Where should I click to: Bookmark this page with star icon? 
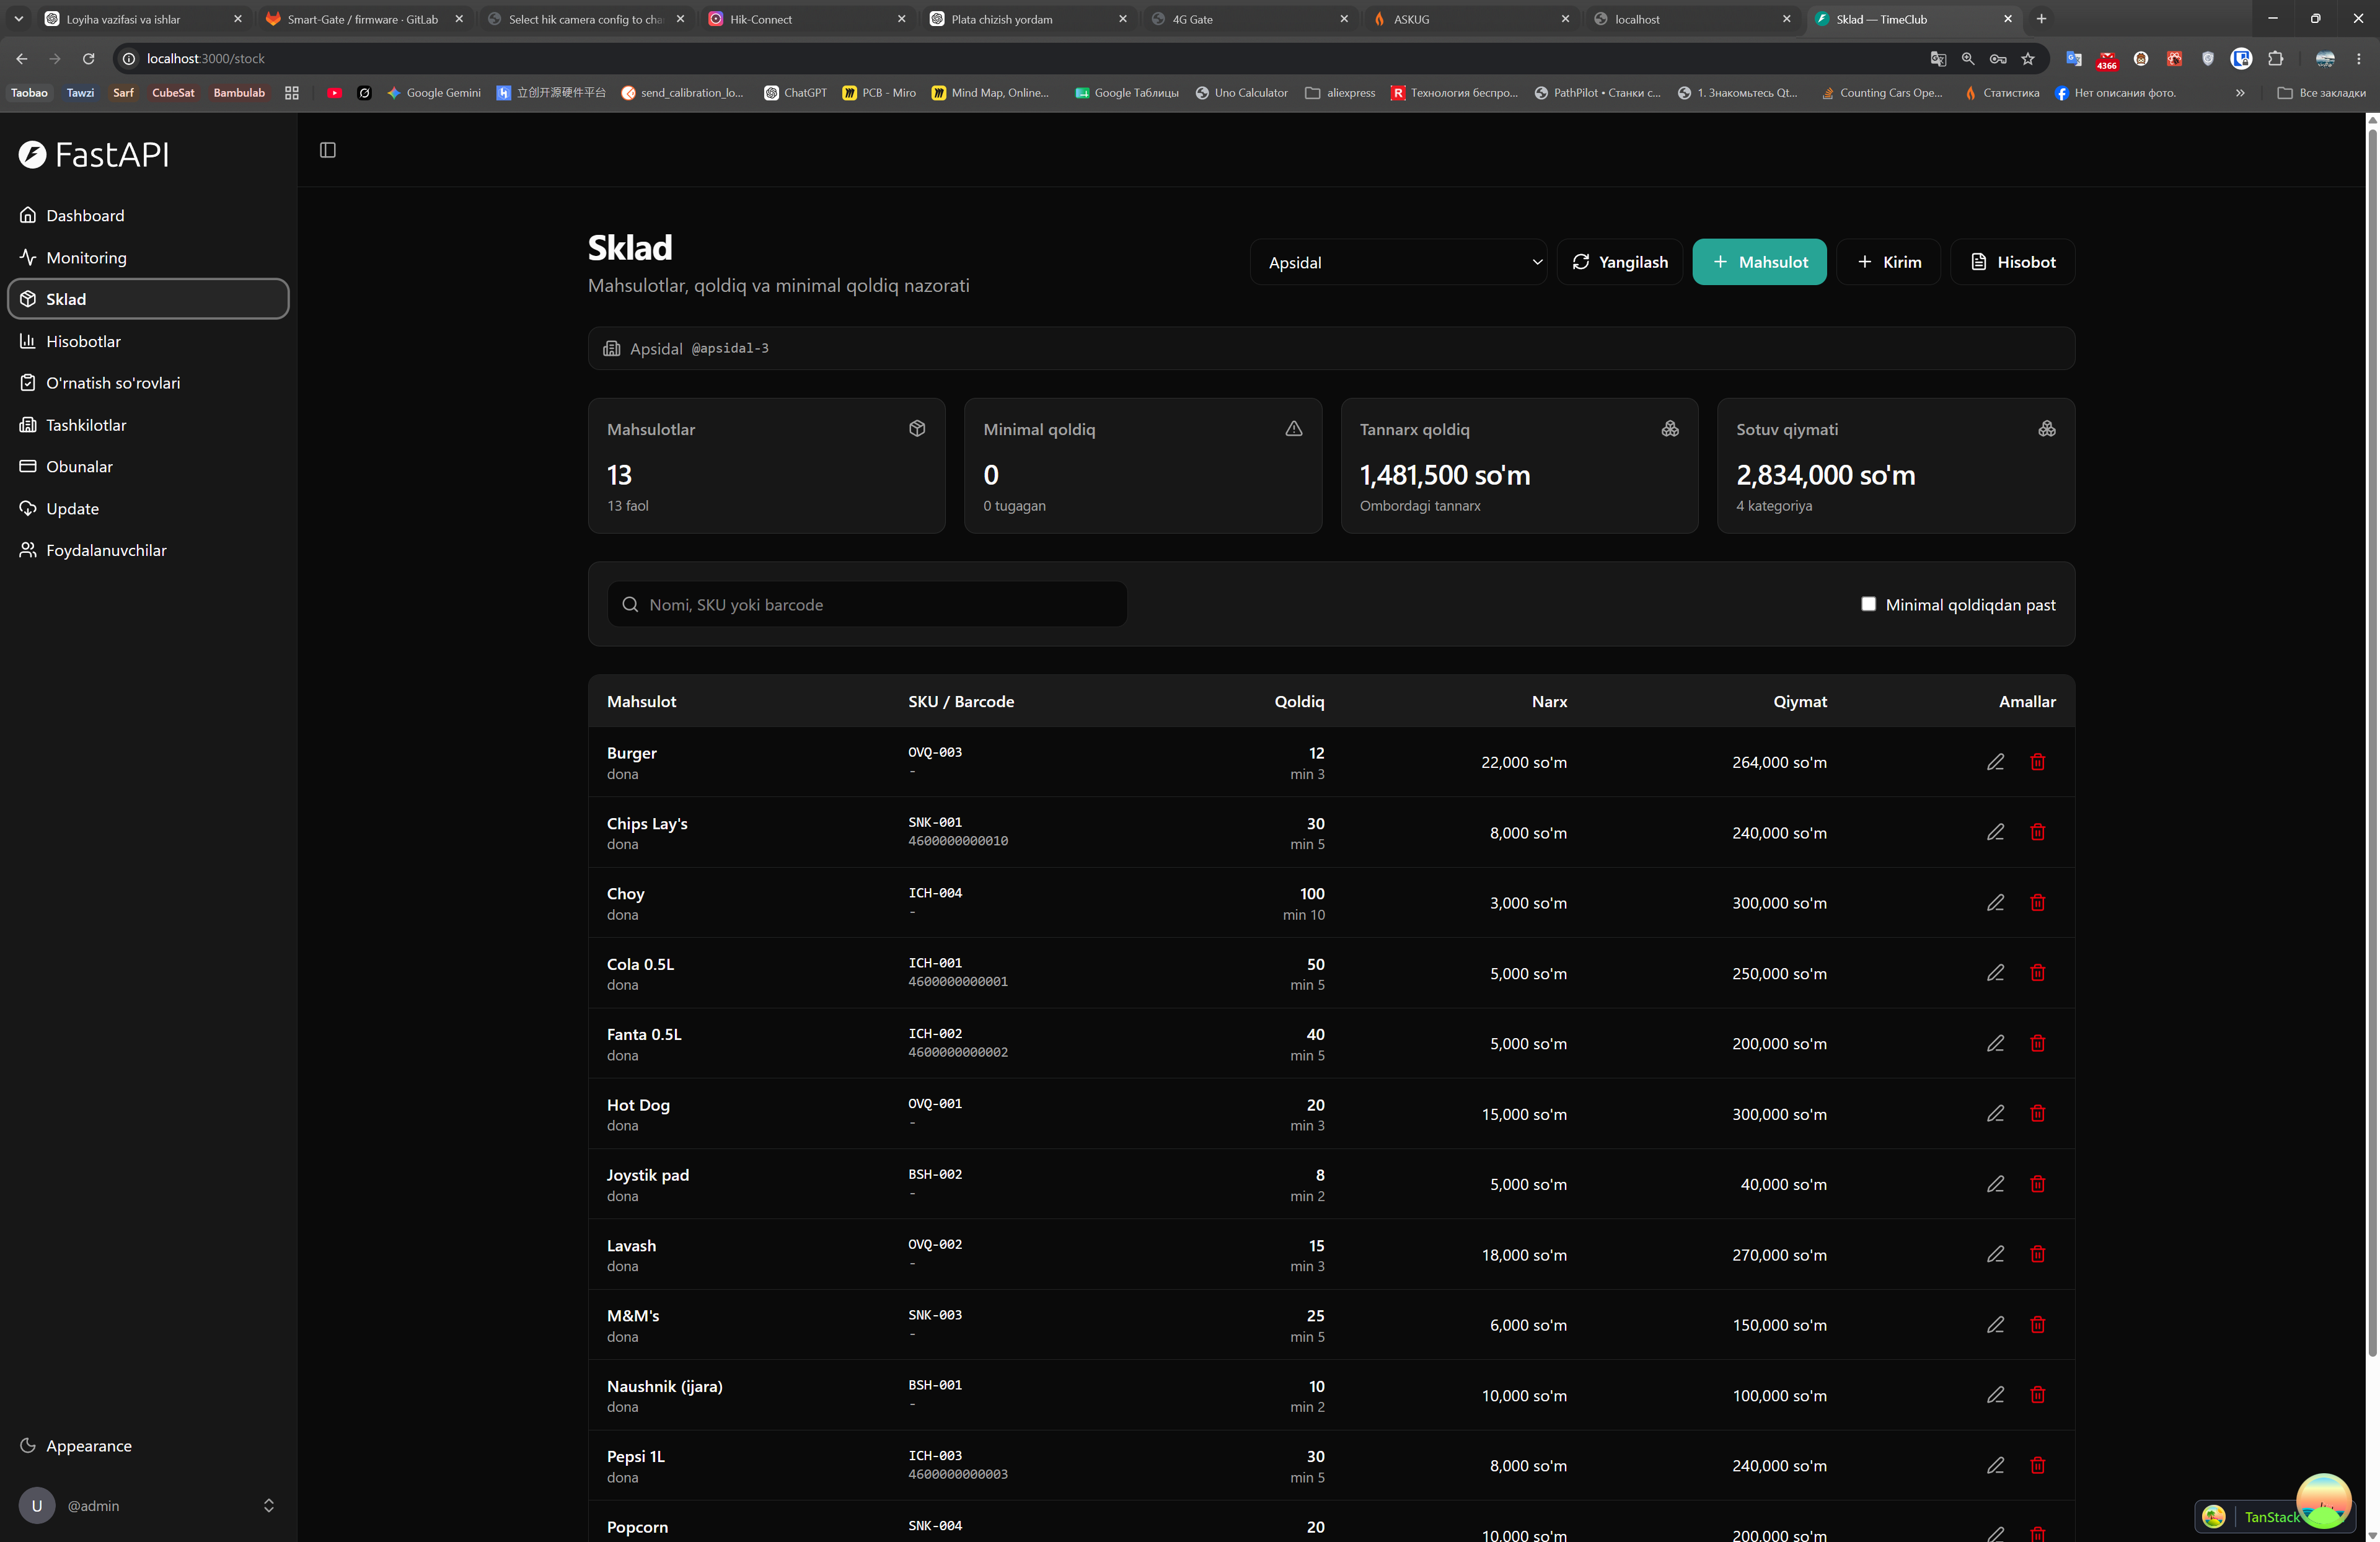(x=2027, y=59)
